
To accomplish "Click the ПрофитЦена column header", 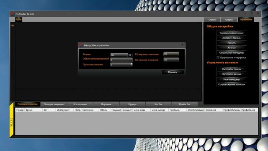I will pyautogui.click(x=249, y=110).
